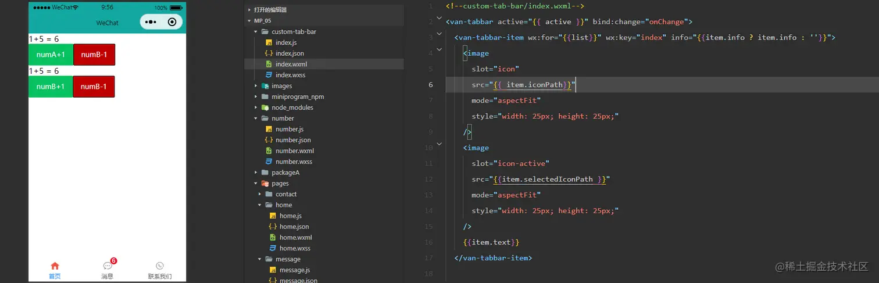Fold the second image tag at line 10
The image size is (879, 283).
pos(439,144)
